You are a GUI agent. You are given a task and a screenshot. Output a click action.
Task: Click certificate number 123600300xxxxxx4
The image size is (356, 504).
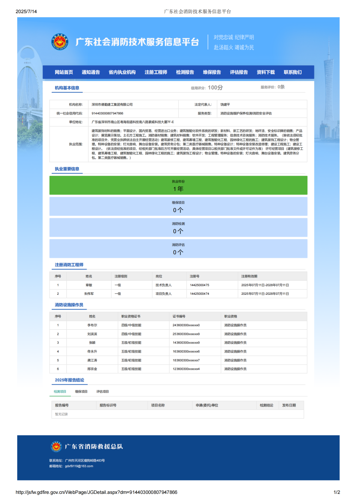pos(186,369)
